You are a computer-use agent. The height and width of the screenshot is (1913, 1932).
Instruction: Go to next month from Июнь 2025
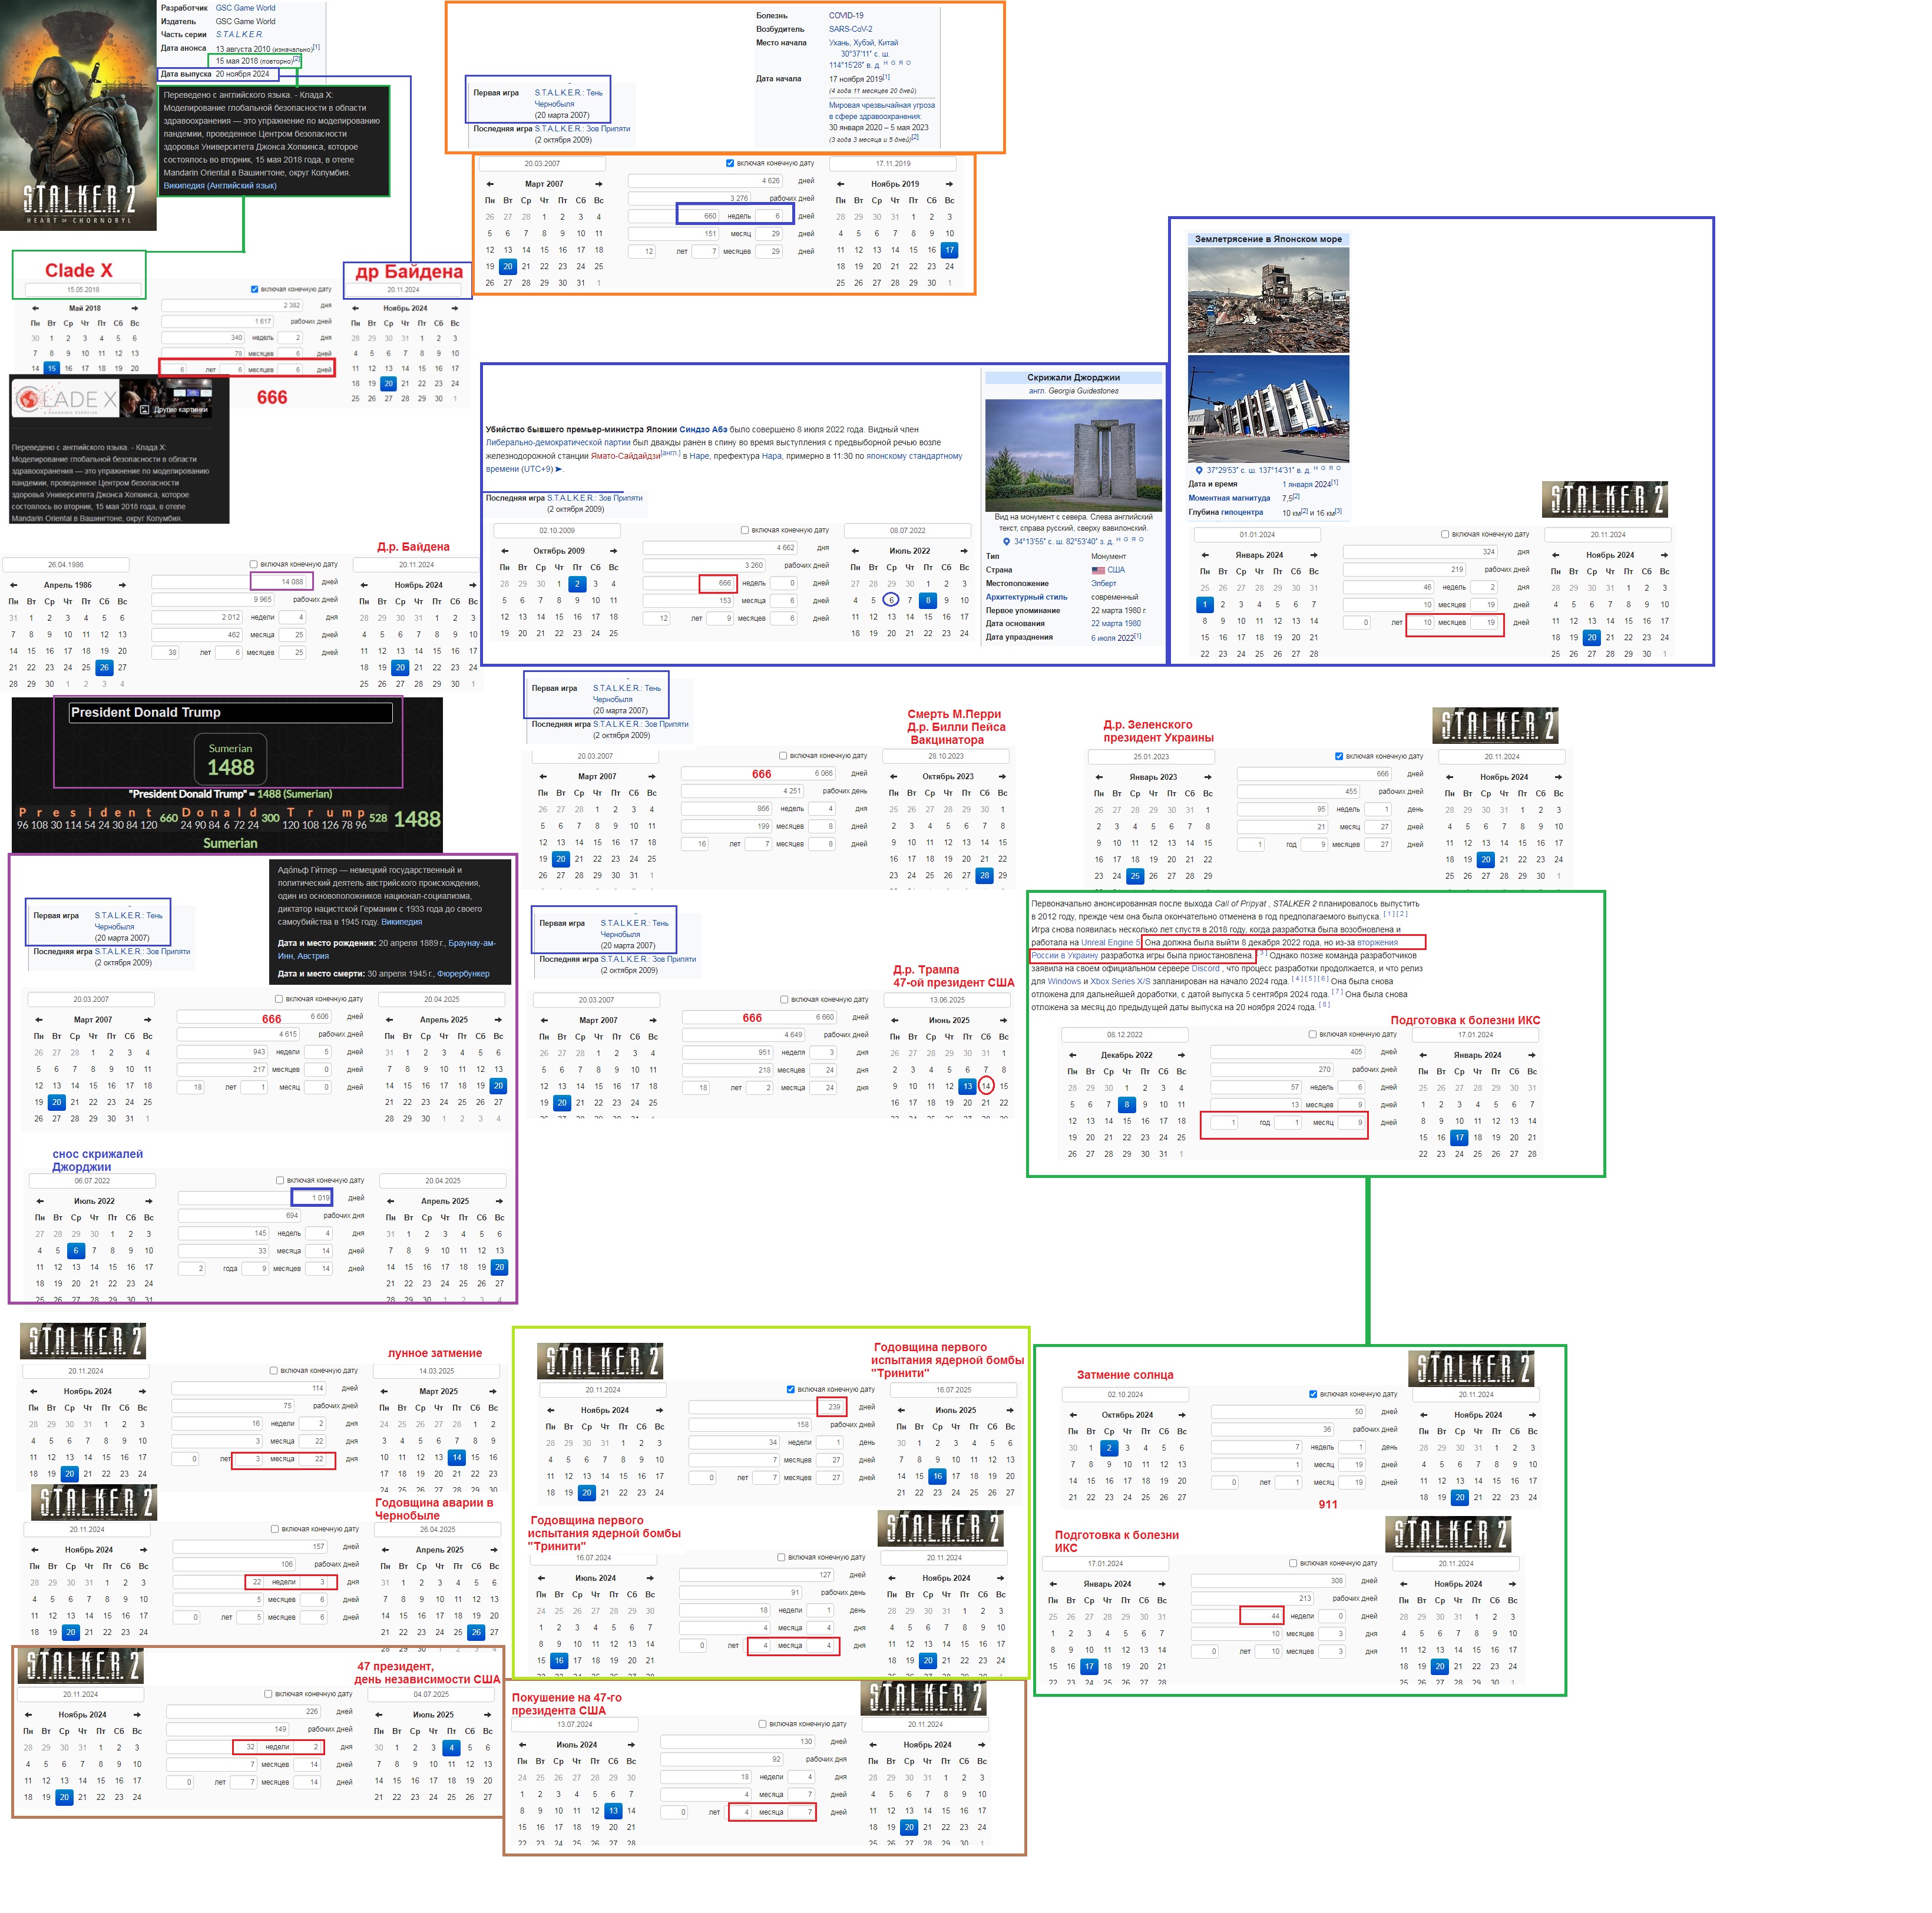[1004, 1020]
